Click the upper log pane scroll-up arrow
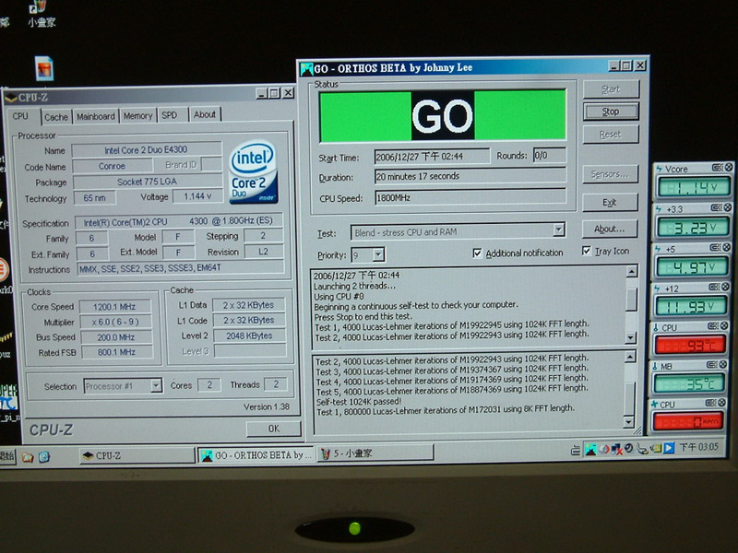The height and width of the screenshot is (553, 738). click(x=632, y=271)
